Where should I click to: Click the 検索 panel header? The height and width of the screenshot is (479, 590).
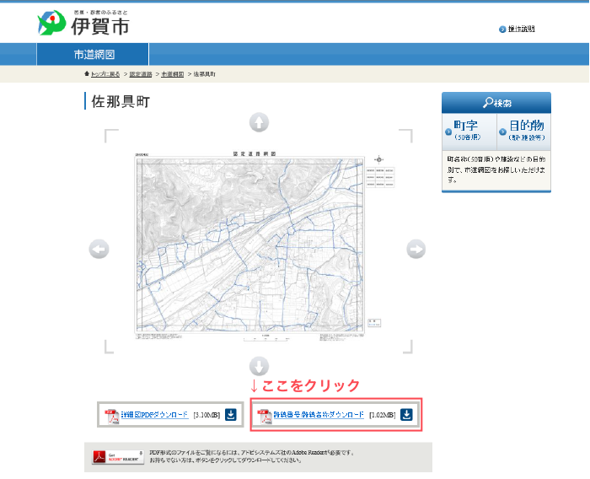click(496, 102)
